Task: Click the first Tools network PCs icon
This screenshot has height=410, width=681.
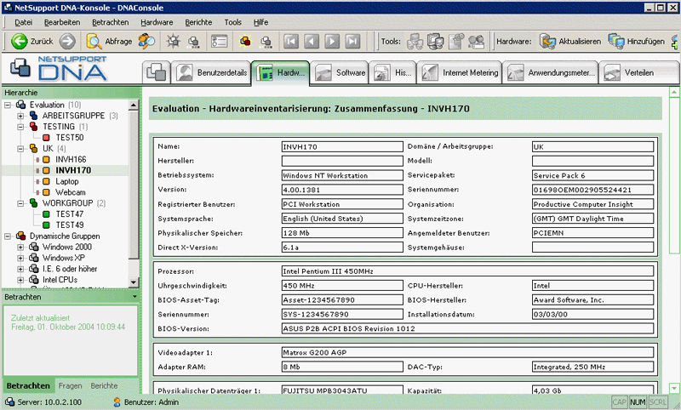Action: pos(415,41)
